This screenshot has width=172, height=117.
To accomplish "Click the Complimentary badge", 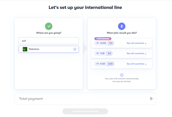I will click(103, 39).
